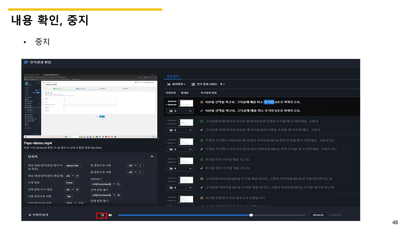Open speaker dropdown for the 00:04:55 segment
This screenshot has width=407, height=229.
pos(180,130)
